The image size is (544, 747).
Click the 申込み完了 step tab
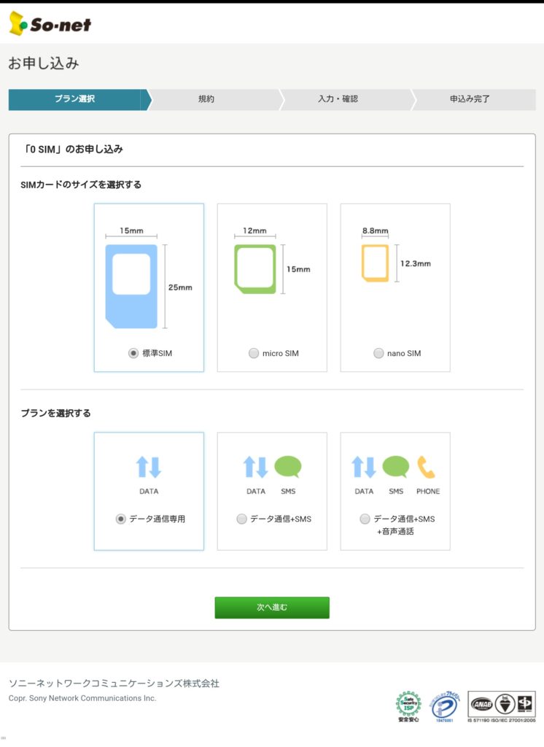473,99
